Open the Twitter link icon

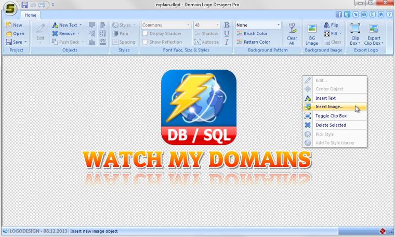tap(347, 15)
